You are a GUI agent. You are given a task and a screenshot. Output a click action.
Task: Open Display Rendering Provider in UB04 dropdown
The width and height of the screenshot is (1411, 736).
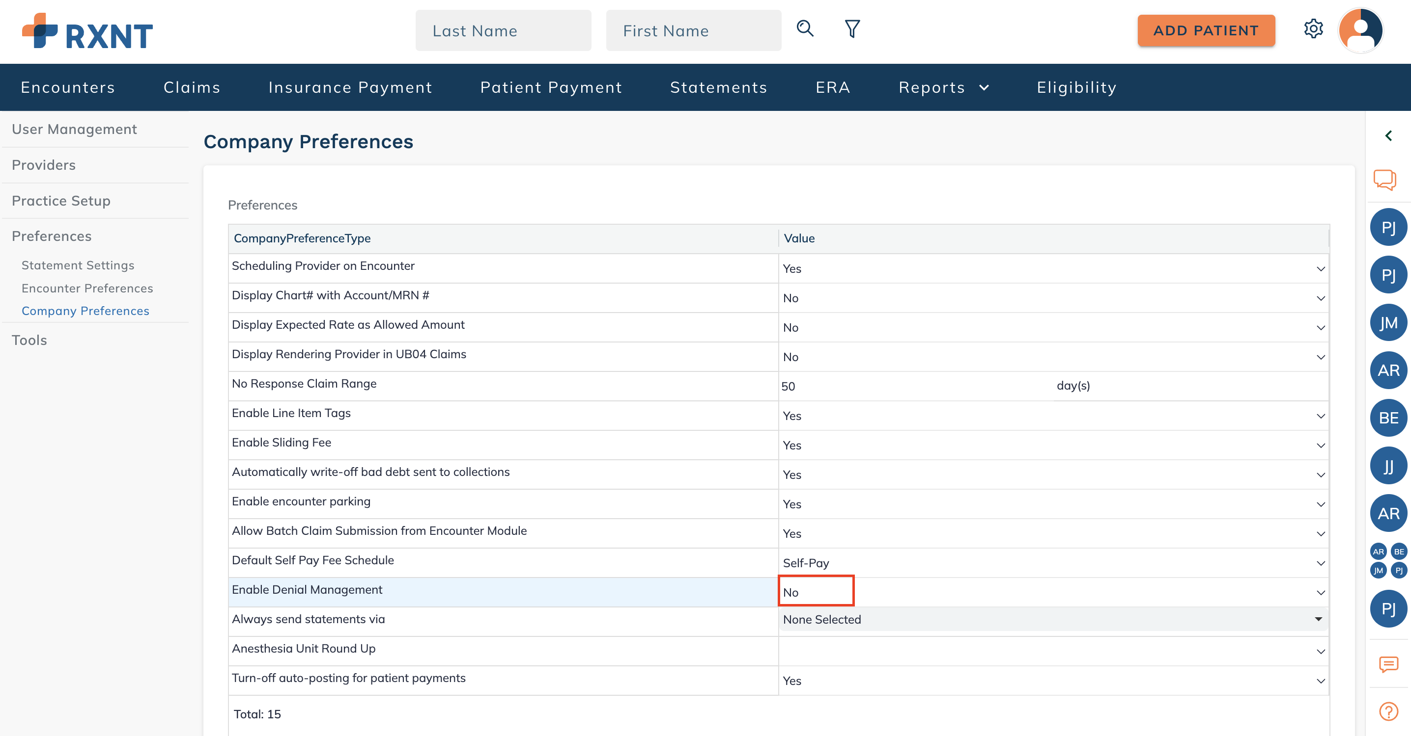click(x=1053, y=357)
